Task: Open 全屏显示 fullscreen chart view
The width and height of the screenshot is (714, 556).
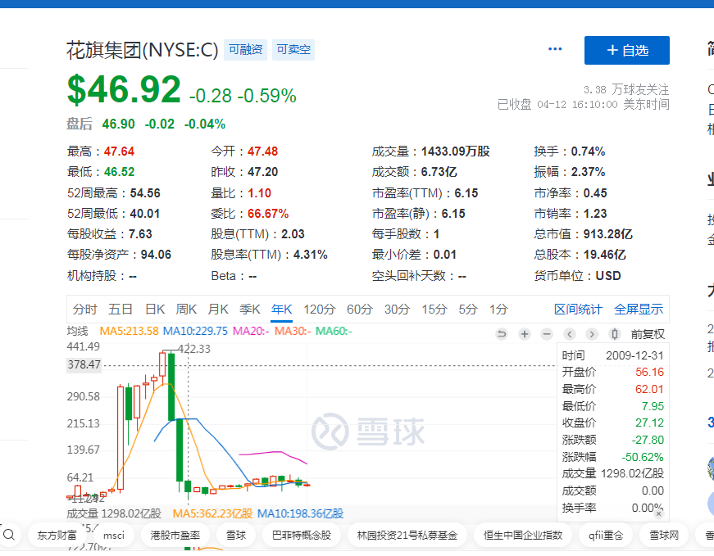Action: tap(639, 310)
